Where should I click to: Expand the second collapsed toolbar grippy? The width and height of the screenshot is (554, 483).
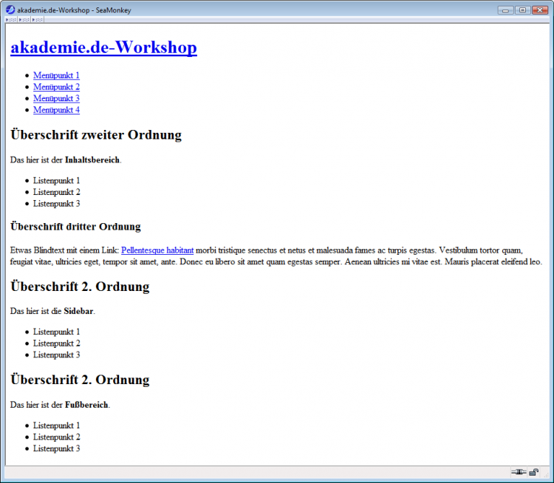tap(24, 20)
